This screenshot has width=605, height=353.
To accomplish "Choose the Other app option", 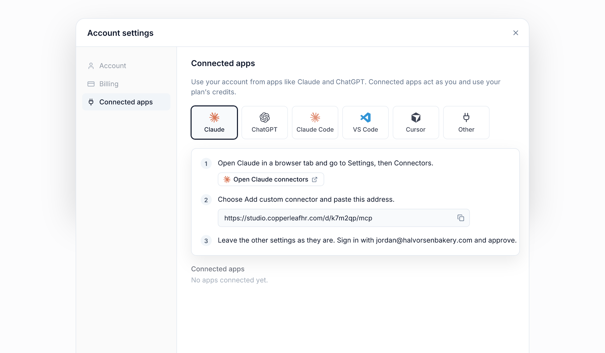I will tap(466, 123).
